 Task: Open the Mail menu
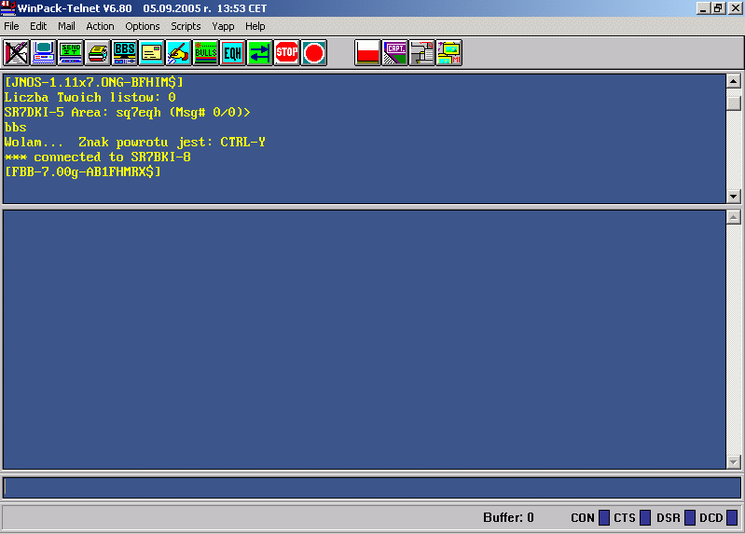click(66, 26)
